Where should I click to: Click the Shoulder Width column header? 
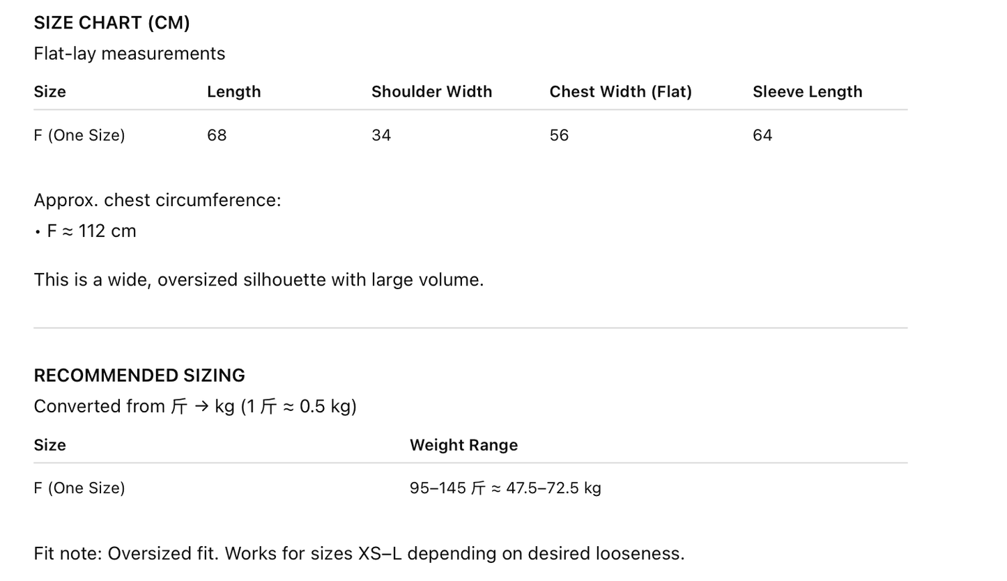(x=431, y=92)
